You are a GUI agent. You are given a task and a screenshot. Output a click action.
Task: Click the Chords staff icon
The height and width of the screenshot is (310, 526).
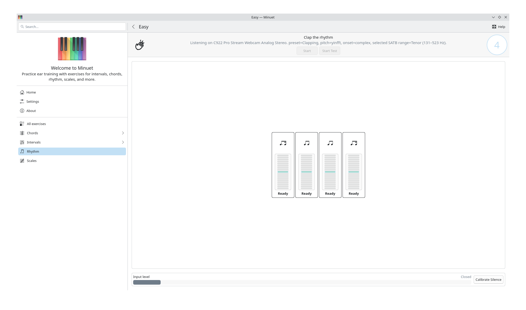(x=22, y=133)
